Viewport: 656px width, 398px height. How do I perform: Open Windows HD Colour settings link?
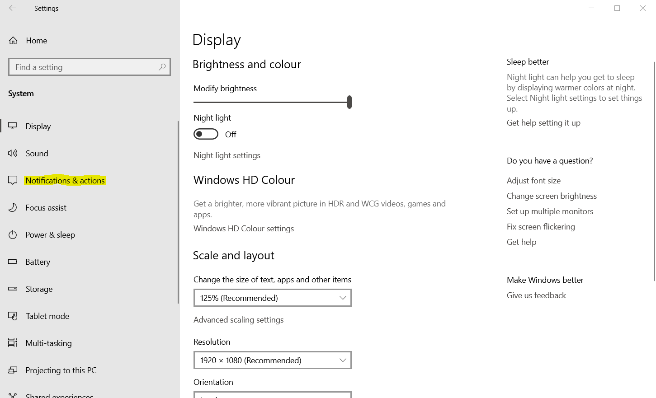244,229
